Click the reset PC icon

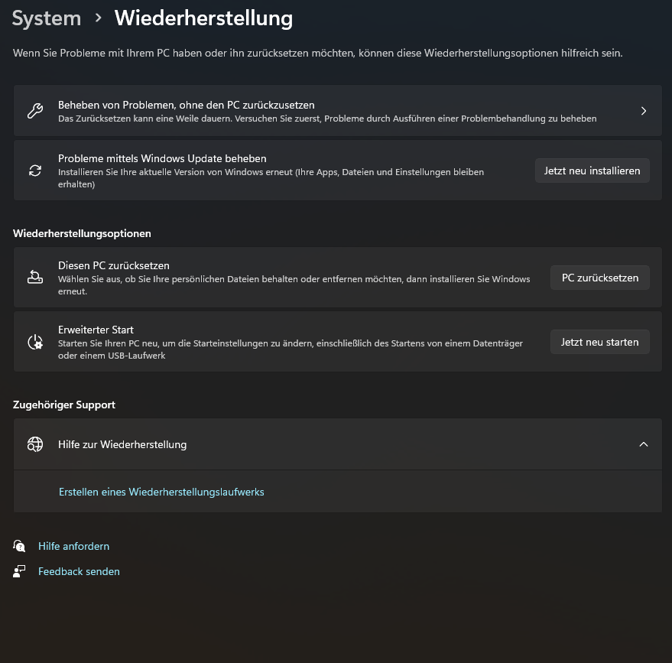(35, 278)
